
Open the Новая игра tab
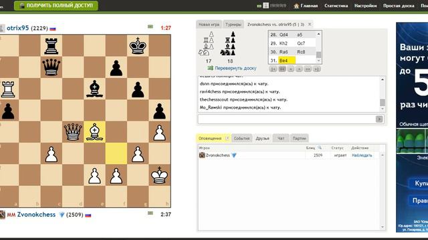point(209,24)
